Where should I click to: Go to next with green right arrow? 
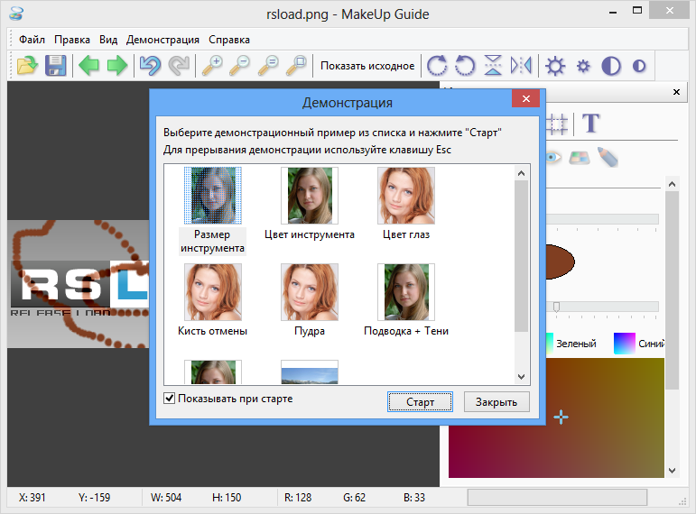click(x=117, y=66)
